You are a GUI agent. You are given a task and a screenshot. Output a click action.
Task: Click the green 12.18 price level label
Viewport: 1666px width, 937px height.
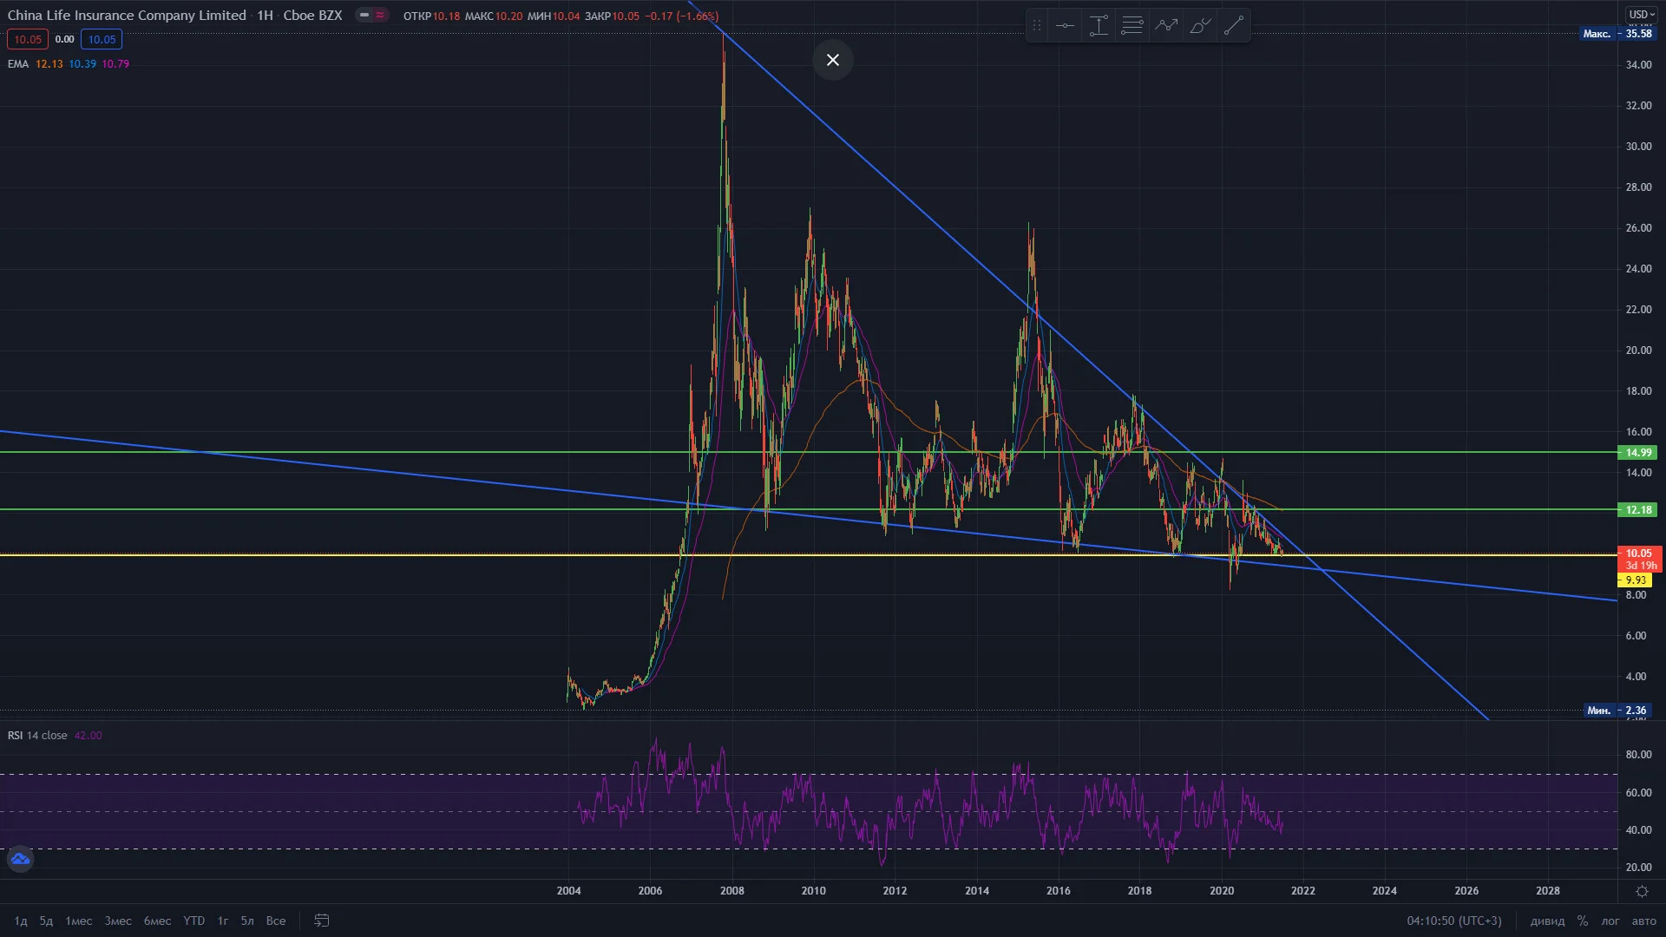pos(1638,509)
